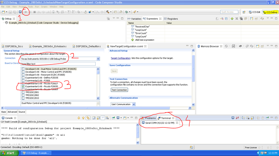Check the TMS320C2802 device checkbox
The width and height of the screenshot is (279, 156).
tap(23, 95)
